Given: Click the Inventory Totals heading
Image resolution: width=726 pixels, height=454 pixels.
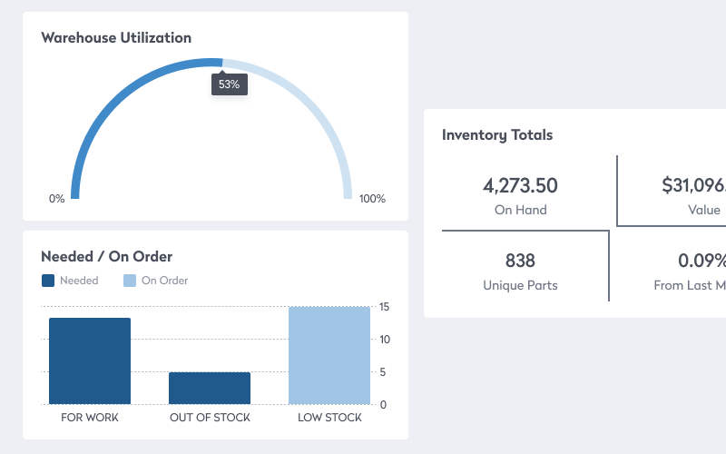Looking at the screenshot, I should (x=497, y=135).
